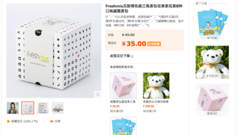Click the orange share icon
Viewport: 237px width, 135px height.
click(51, 121)
